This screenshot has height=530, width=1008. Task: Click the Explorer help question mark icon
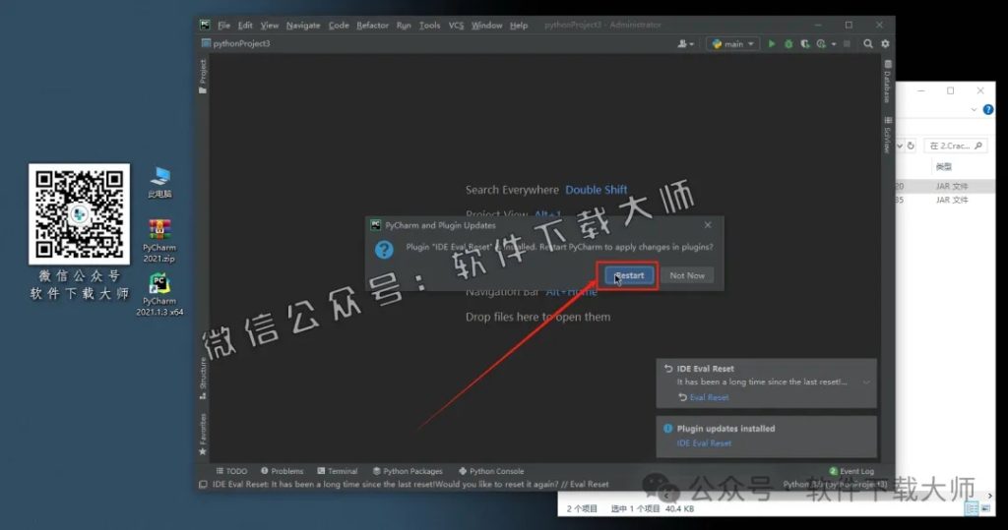pos(988,110)
